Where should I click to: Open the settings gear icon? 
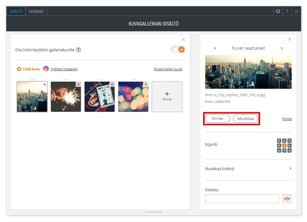pos(278,11)
